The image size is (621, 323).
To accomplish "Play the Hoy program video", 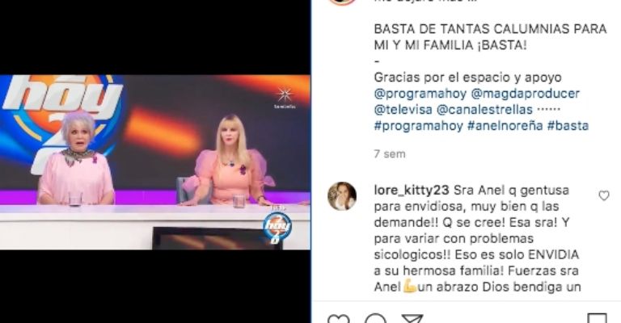I will [x=155, y=162].
